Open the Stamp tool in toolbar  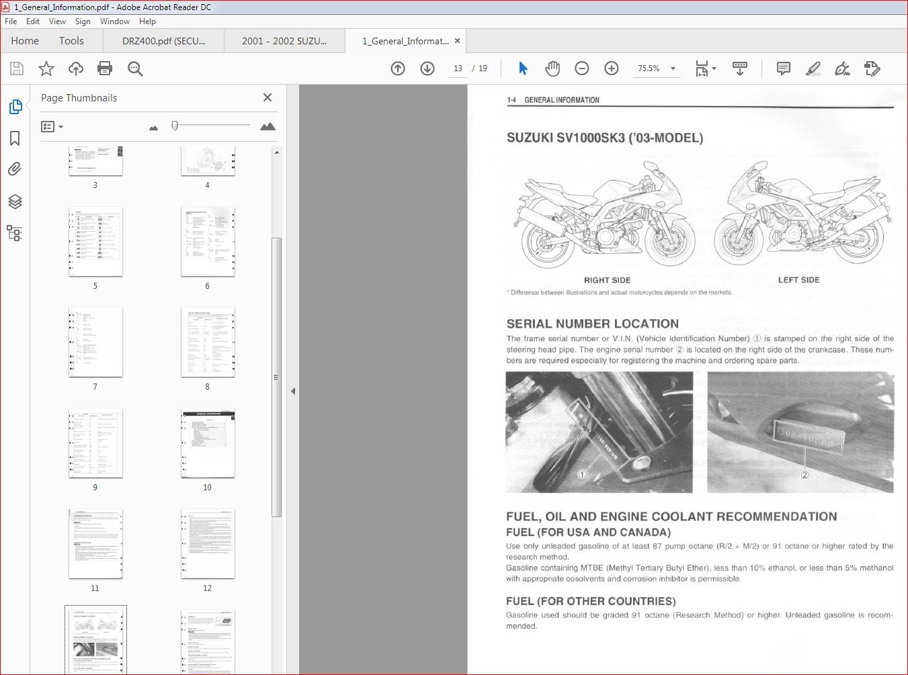pyautogui.click(x=872, y=69)
